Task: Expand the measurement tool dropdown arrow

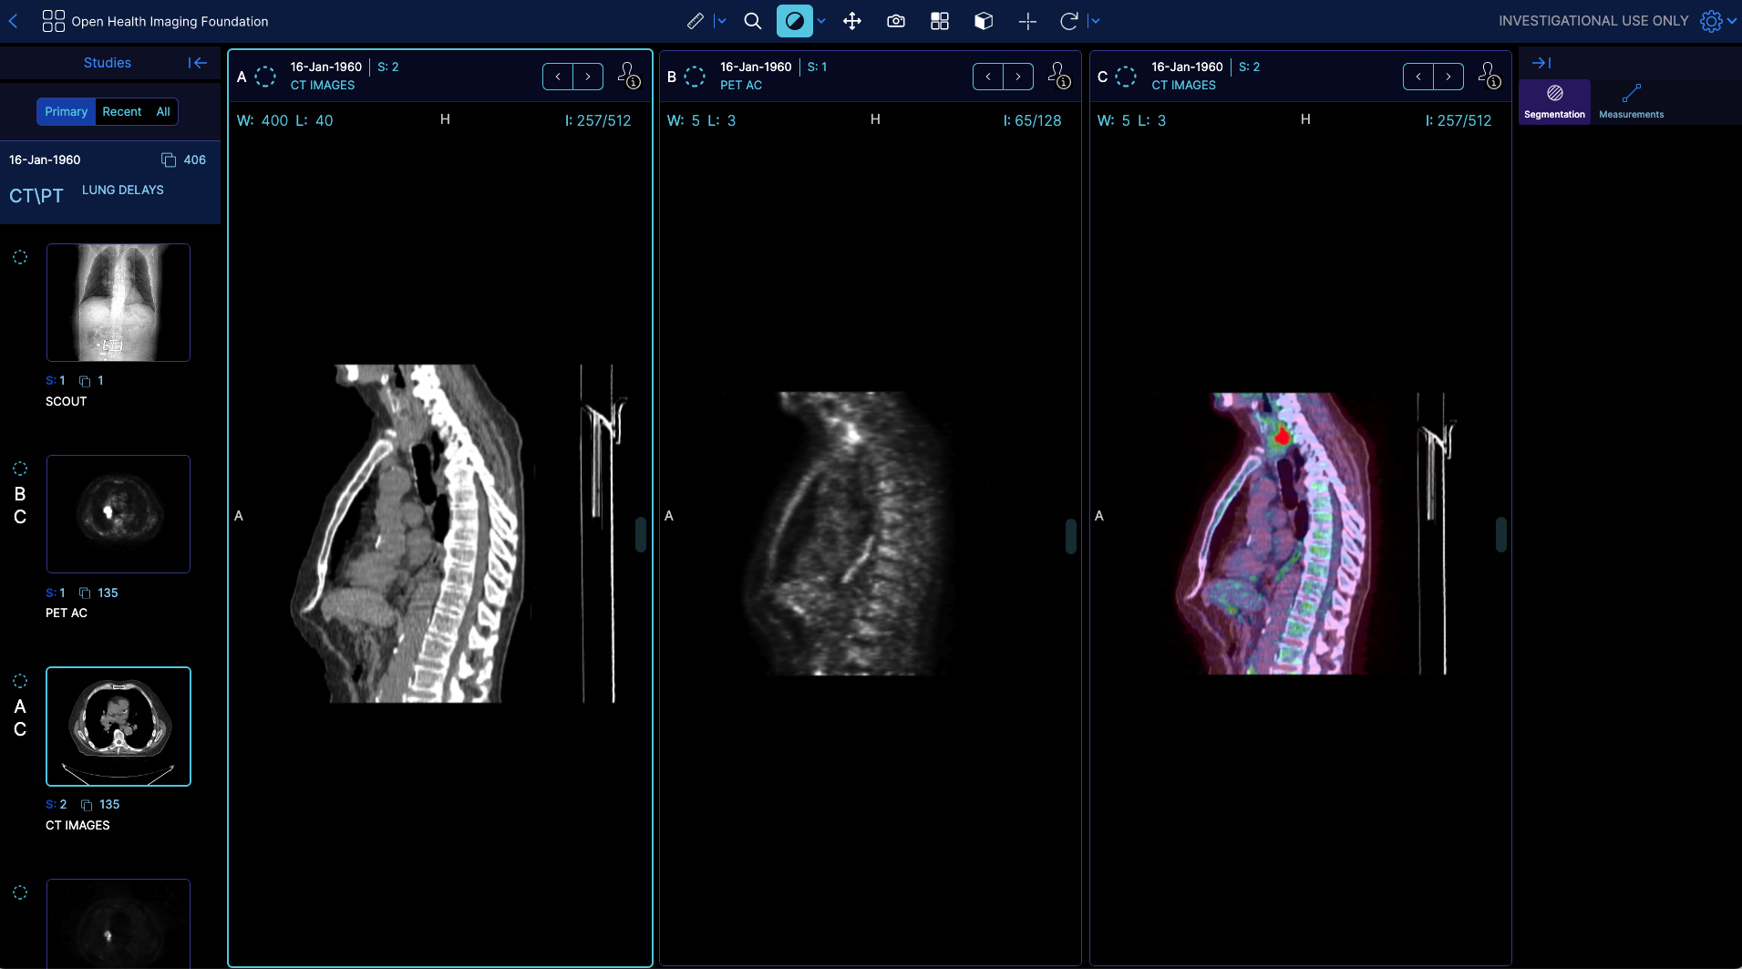Action: [721, 21]
